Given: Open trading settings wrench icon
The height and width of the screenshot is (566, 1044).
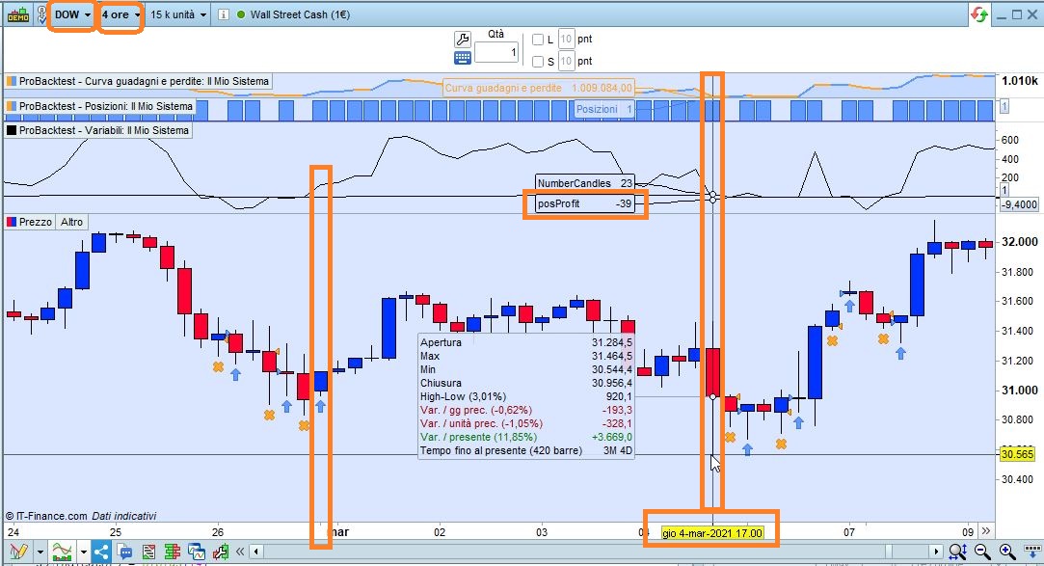Looking at the screenshot, I should (463, 39).
